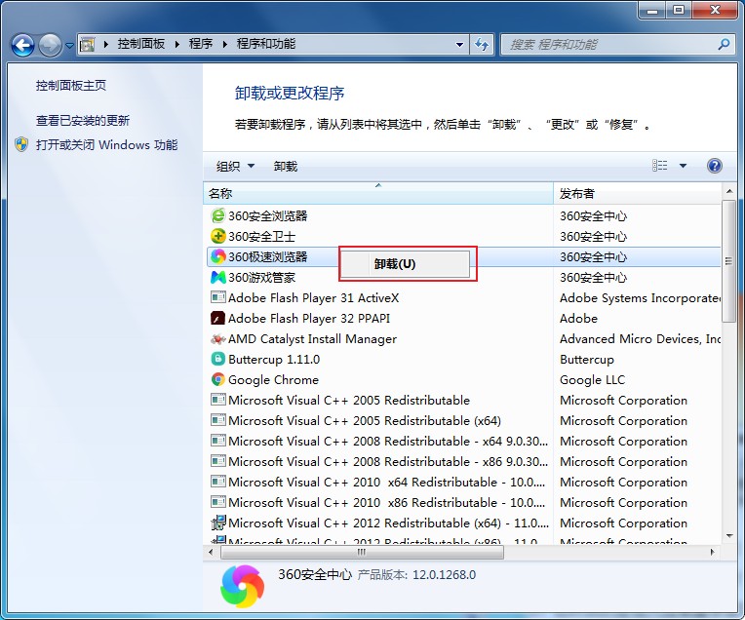Open the address bar history dropdown
Image resolution: width=745 pixels, height=620 pixels.
tap(459, 45)
